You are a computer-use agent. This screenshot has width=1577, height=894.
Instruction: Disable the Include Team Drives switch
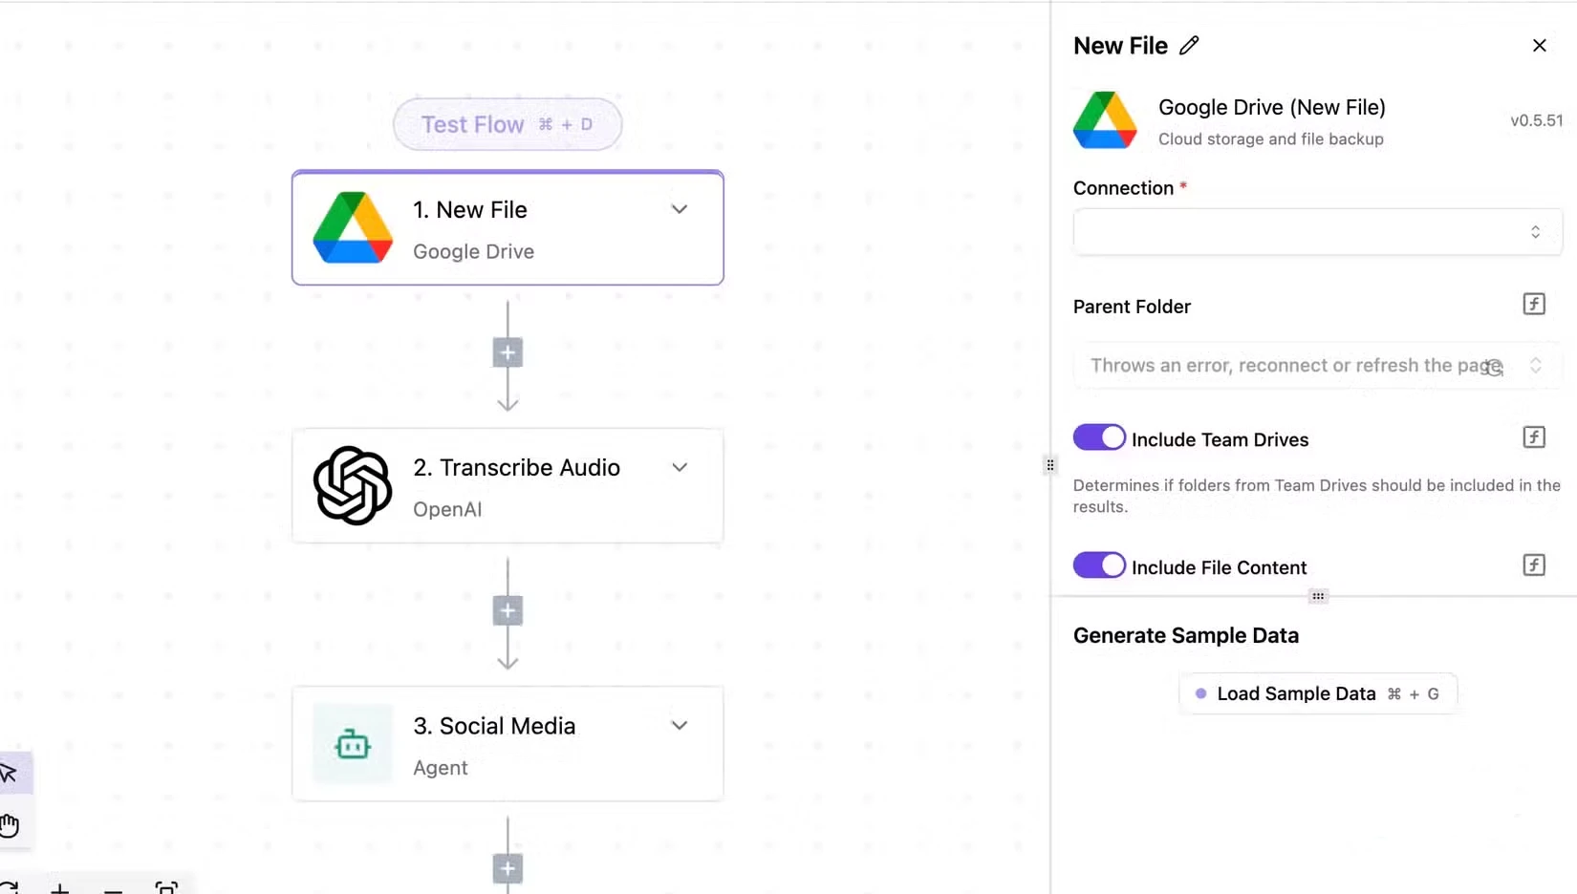click(x=1099, y=437)
